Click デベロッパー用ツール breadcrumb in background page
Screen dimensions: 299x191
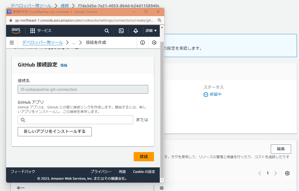(31, 6)
